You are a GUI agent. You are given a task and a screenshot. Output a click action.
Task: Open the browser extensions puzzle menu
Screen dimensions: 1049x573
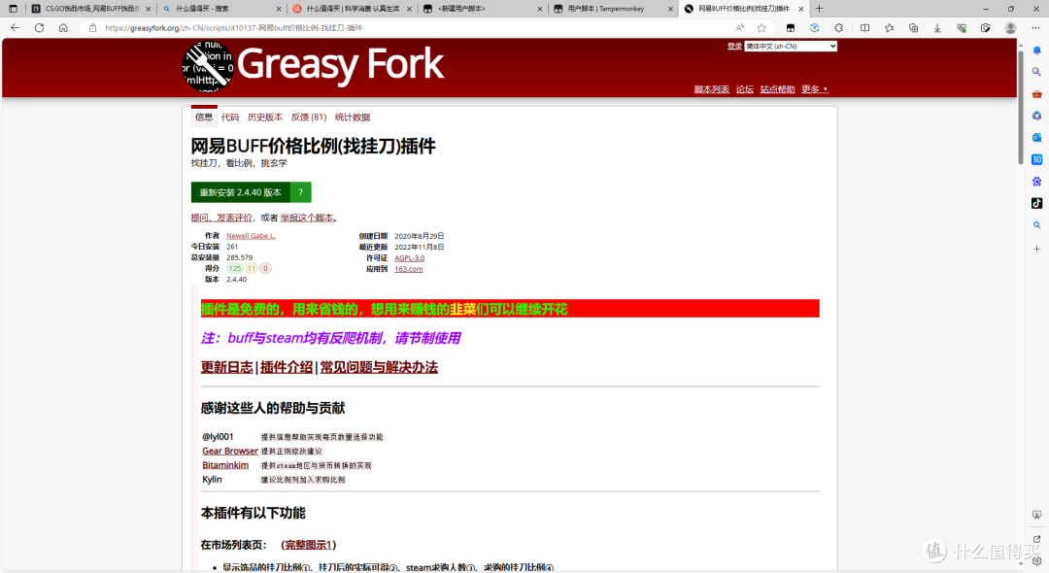coord(839,28)
